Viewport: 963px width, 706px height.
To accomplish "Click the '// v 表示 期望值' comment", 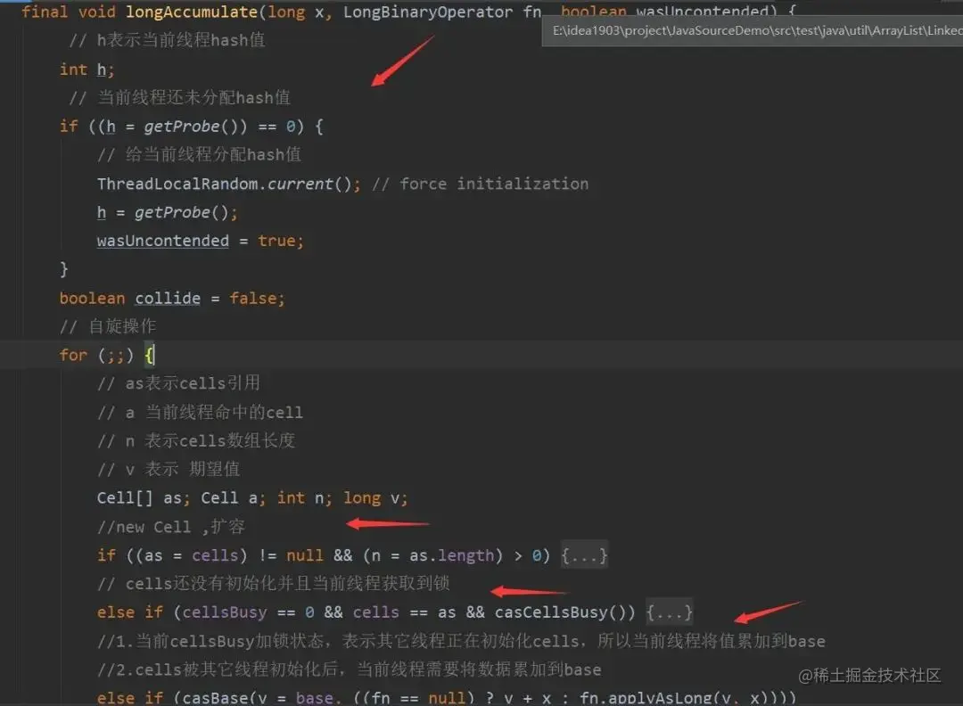I will tap(169, 470).
